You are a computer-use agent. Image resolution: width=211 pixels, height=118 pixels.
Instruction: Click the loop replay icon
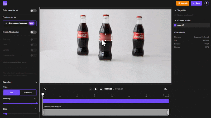point(45,89)
